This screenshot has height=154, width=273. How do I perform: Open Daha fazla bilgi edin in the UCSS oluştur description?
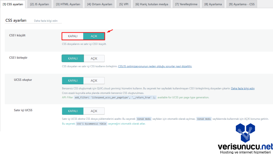[243, 88]
